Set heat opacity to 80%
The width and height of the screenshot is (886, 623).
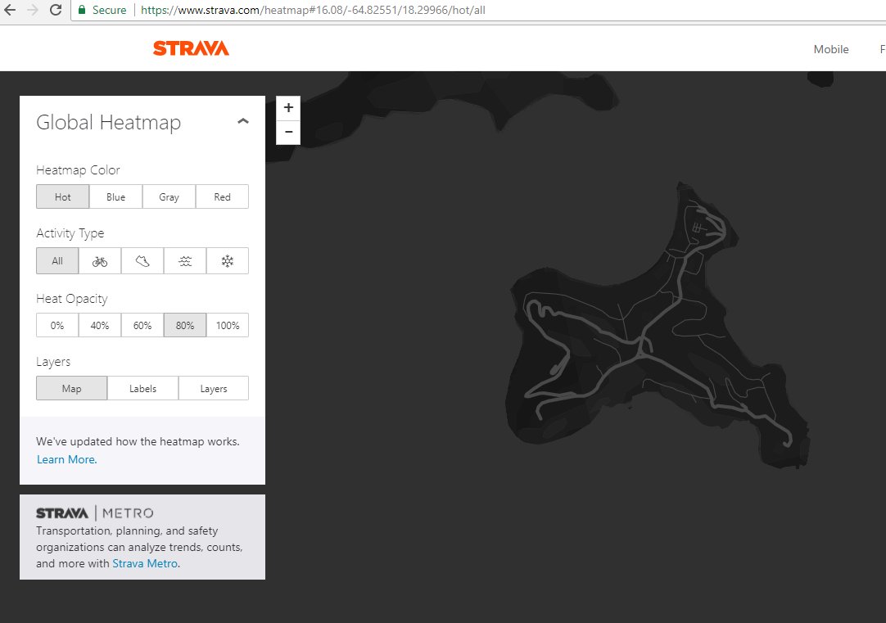(x=185, y=325)
